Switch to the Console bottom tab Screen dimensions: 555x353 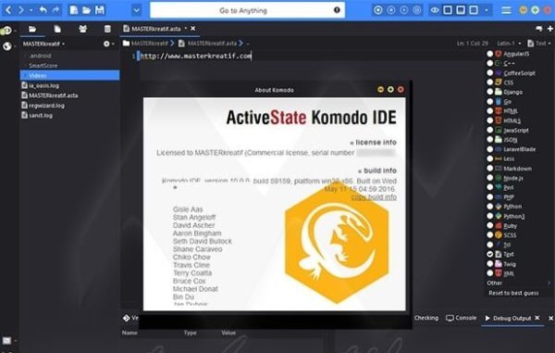(x=462, y=318)
